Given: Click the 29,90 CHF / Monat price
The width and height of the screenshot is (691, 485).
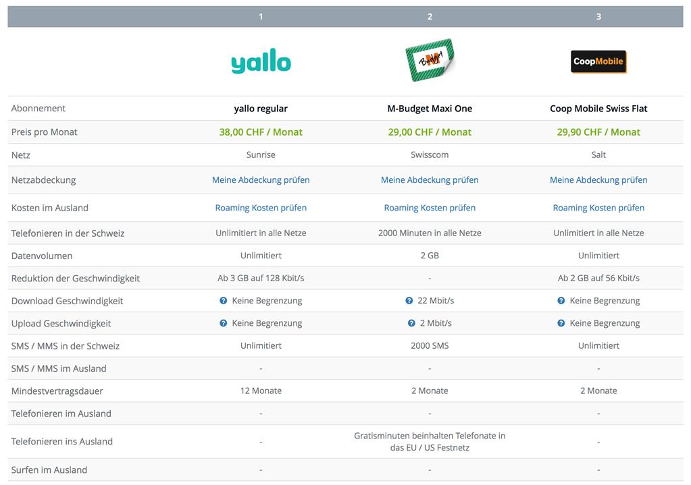Looking at the screenshot, I should point(598,132).
